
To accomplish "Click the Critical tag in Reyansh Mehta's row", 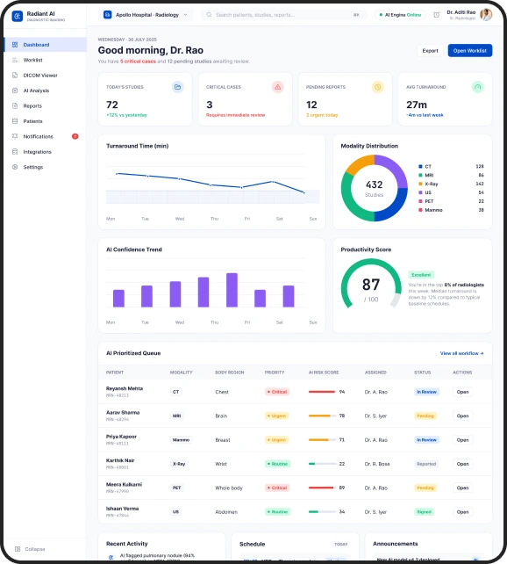I will click(277, 392).
